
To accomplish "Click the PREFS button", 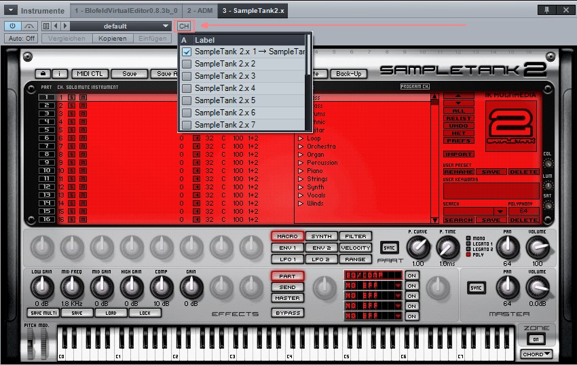I will [x=458, y=140].
